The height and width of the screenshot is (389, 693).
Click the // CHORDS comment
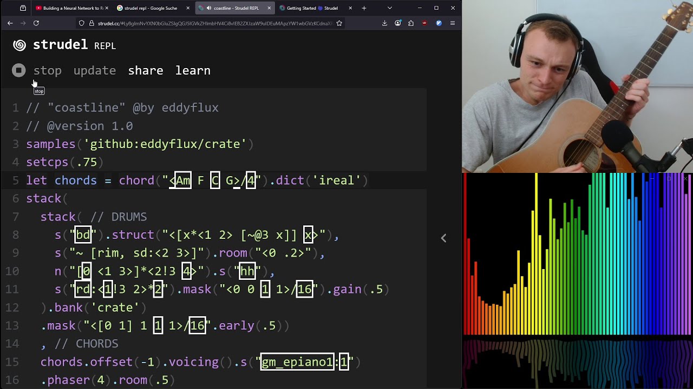click(x=87, y=344)
